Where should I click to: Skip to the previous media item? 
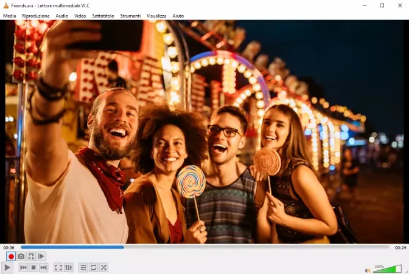(23, 267)
